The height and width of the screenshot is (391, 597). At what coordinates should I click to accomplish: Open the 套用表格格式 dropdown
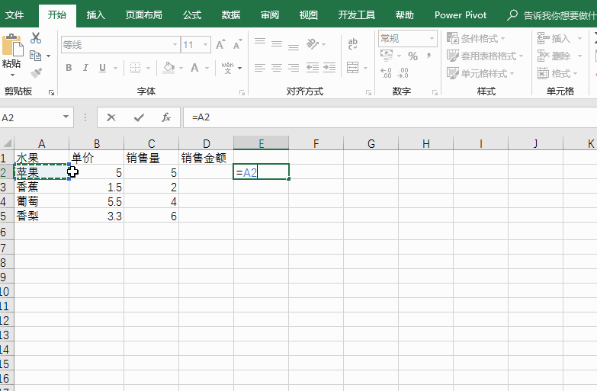coord(485,56)
